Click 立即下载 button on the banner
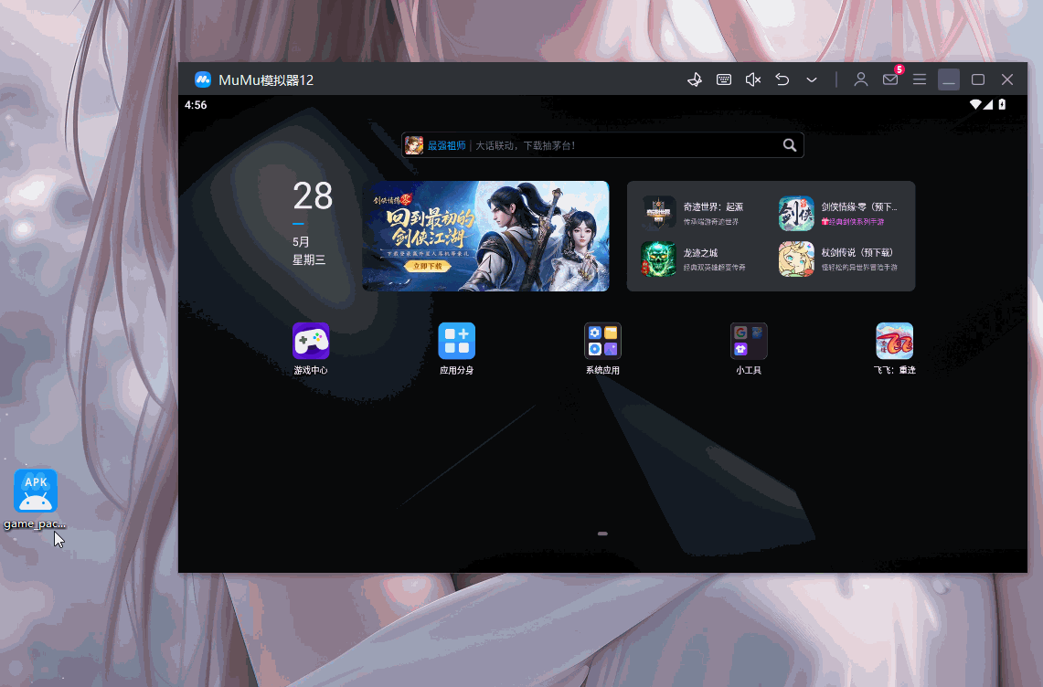 [428, 266]
